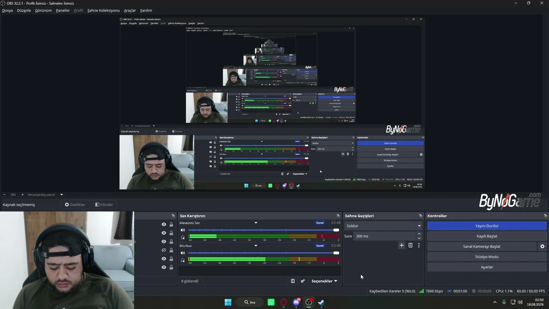Screen dimensions: 549x309
Task: Start recording with Kaydı Başlat
Action: (x=487, y=236)
